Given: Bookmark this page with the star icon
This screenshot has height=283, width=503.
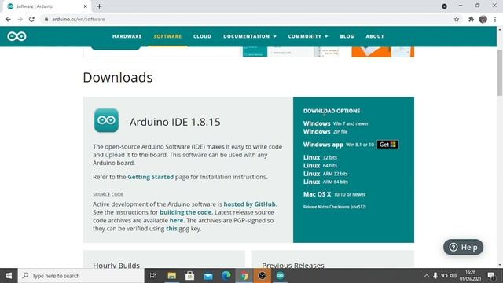Looking at the screenshot, I should pyautogui.click(x=457, y=19).
